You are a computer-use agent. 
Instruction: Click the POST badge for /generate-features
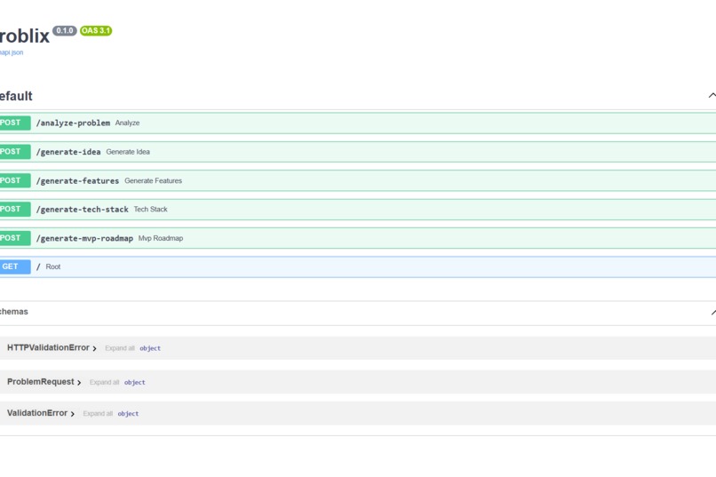pyautogui.click(x=14, y=180)
